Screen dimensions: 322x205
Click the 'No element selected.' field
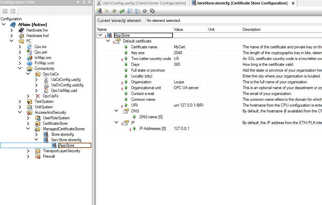234,21
